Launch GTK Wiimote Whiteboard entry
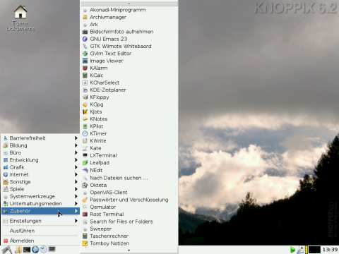 (x=129, y=47)
